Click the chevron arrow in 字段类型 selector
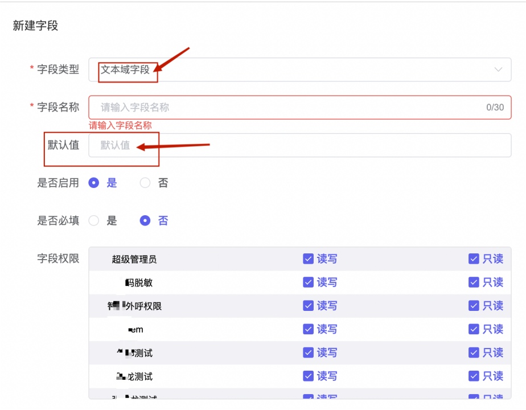The image size is (526, 410). (498, 69)
